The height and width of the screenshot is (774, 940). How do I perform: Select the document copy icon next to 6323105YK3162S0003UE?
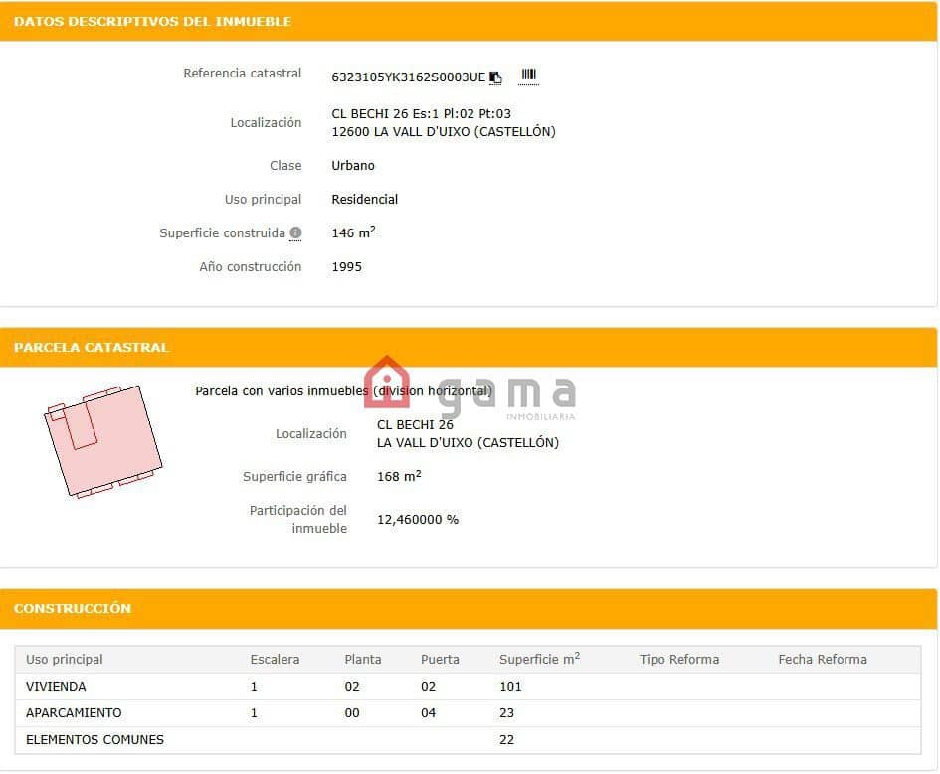[495, 76]
